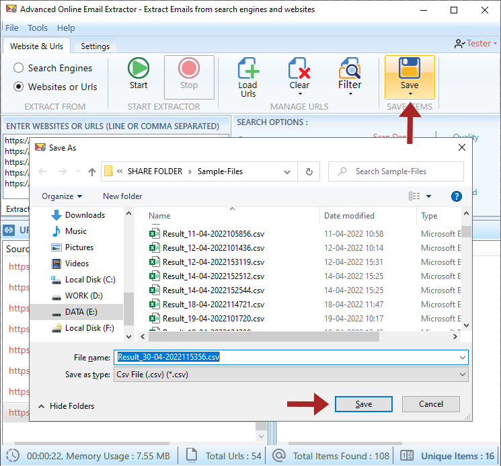Open the Help menu
This screenshot has height=466, width=501.
tap(66, 28)
